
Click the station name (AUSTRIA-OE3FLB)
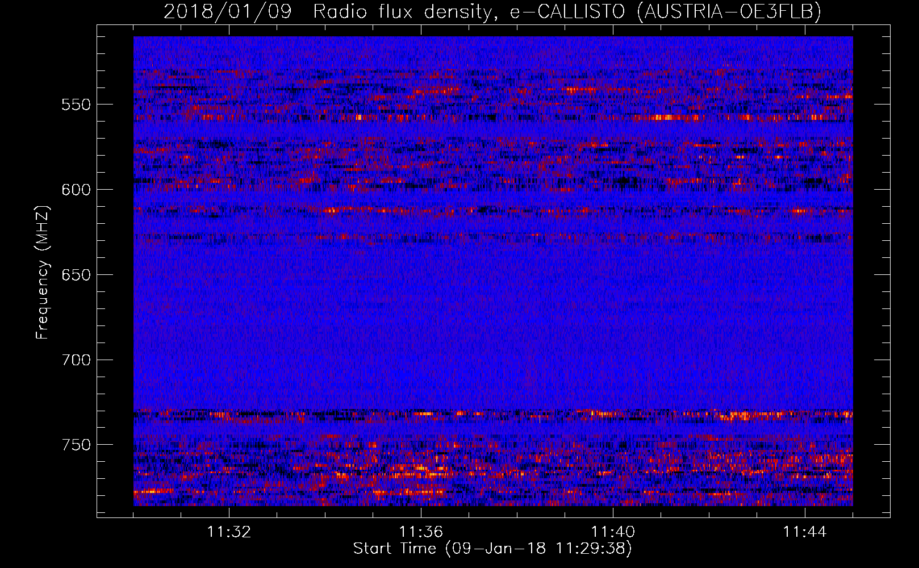point(730,11)
